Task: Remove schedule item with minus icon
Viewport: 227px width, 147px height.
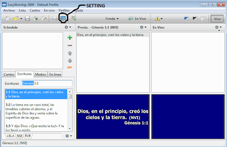Action: (x=70, y=46)
